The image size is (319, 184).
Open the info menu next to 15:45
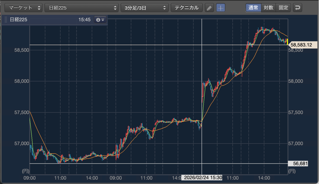tap(100, 20)
